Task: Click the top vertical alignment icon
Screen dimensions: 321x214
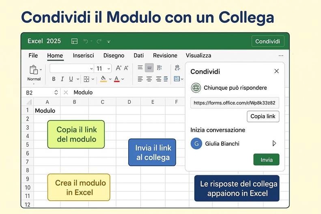Action: click(x=140, y=67)
